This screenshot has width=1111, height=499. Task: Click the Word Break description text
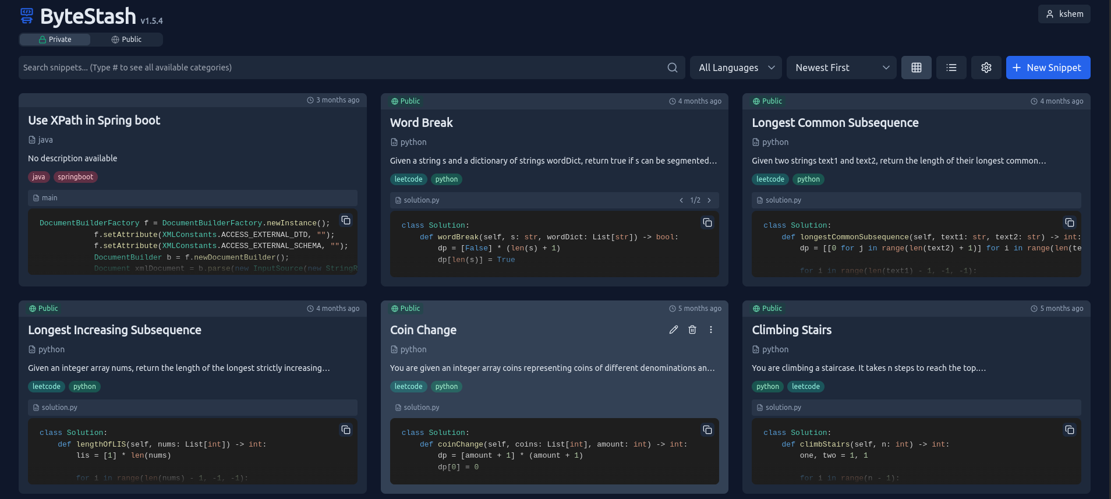coord(553,161)
